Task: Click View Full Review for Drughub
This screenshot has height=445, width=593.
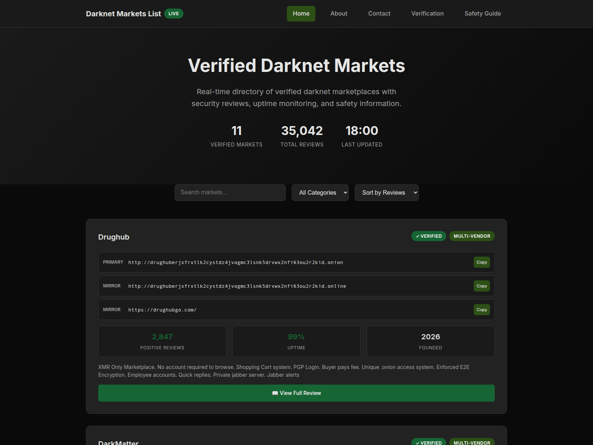Action: pyautogui.click(x=296, y=393)
